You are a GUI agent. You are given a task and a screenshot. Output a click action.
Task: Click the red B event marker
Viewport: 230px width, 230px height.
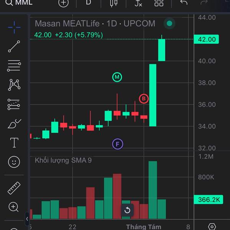pyautogui.click(x=144, y=99)
